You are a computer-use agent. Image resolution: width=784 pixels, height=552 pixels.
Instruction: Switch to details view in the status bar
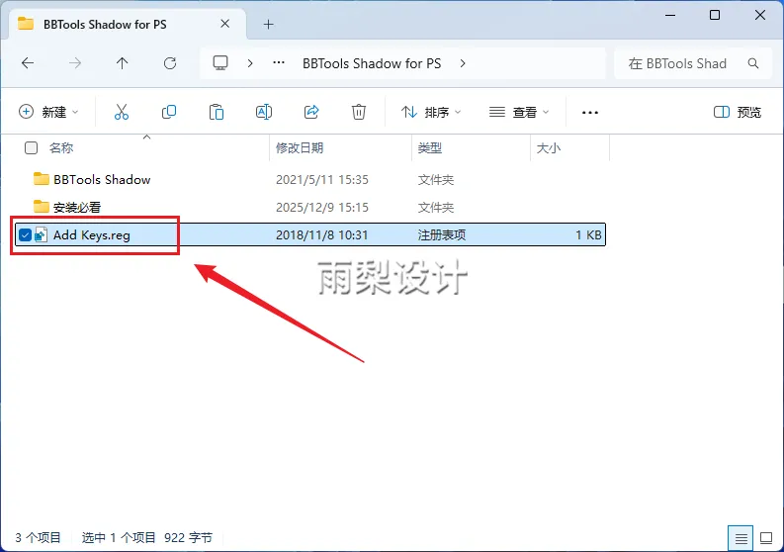(x=740, y=538)
